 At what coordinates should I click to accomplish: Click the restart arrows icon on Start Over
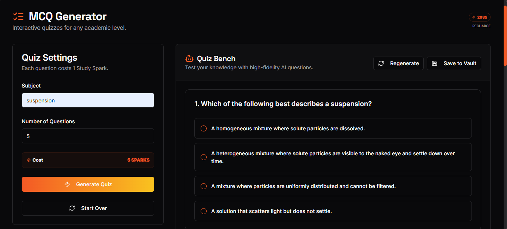(72, 208)
